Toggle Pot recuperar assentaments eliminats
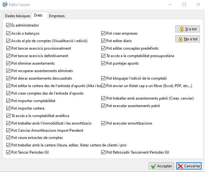Screen dimensions: 205x172 click(8, 71)
